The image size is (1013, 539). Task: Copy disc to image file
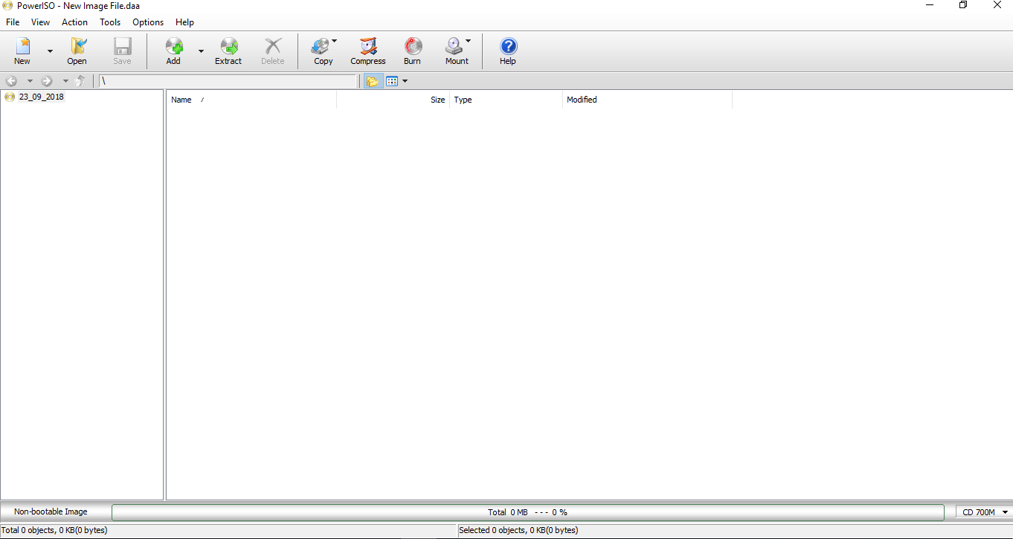(x=322, y=51)
